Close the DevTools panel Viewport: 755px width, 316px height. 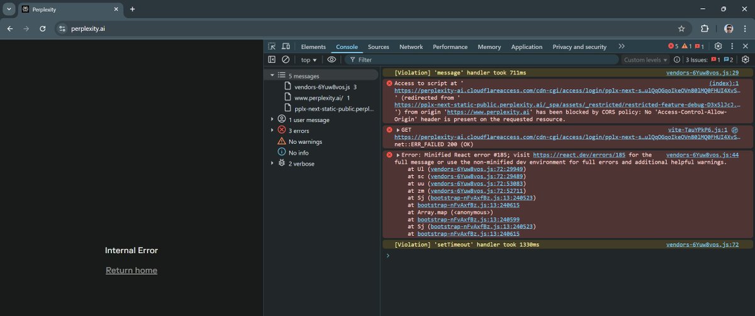(x=746, y=46)
